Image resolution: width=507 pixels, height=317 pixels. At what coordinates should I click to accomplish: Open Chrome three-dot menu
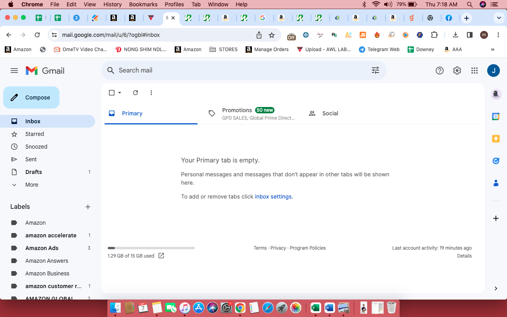click(498, 35)
